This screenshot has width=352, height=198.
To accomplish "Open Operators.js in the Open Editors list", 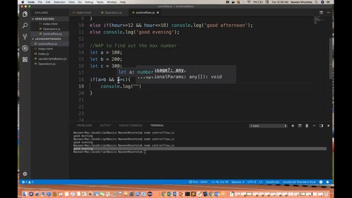I will click(x=51, y=29).
